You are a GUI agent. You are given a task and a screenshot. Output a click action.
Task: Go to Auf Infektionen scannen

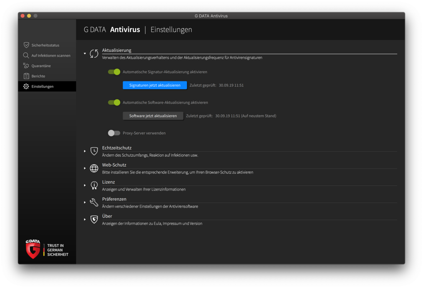(x=47, y=55)
